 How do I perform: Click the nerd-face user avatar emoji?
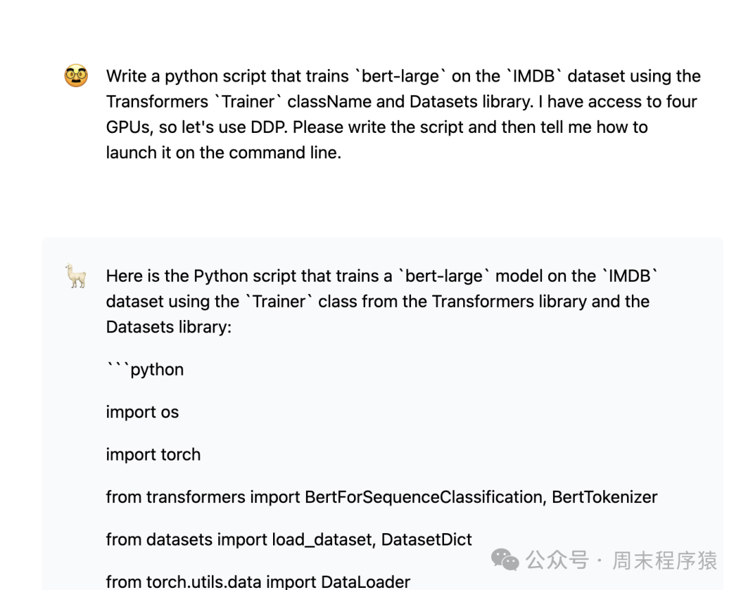click(x=76, y=75)
